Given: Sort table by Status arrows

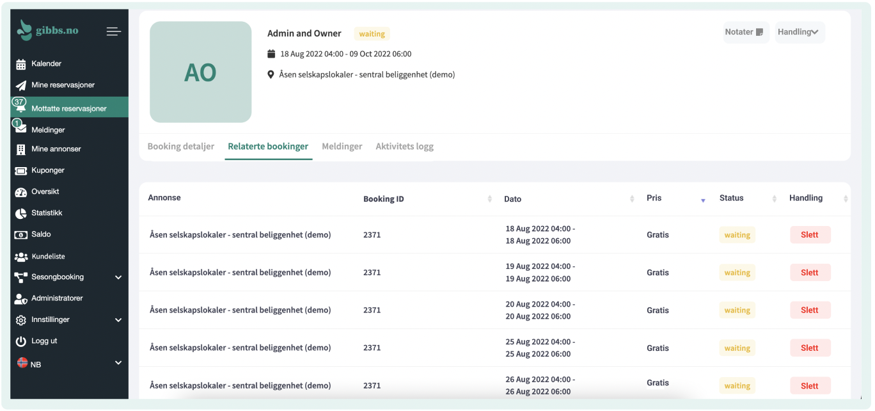Looking at the screenshot, I should pyautogui.click(x=774, y=199).
